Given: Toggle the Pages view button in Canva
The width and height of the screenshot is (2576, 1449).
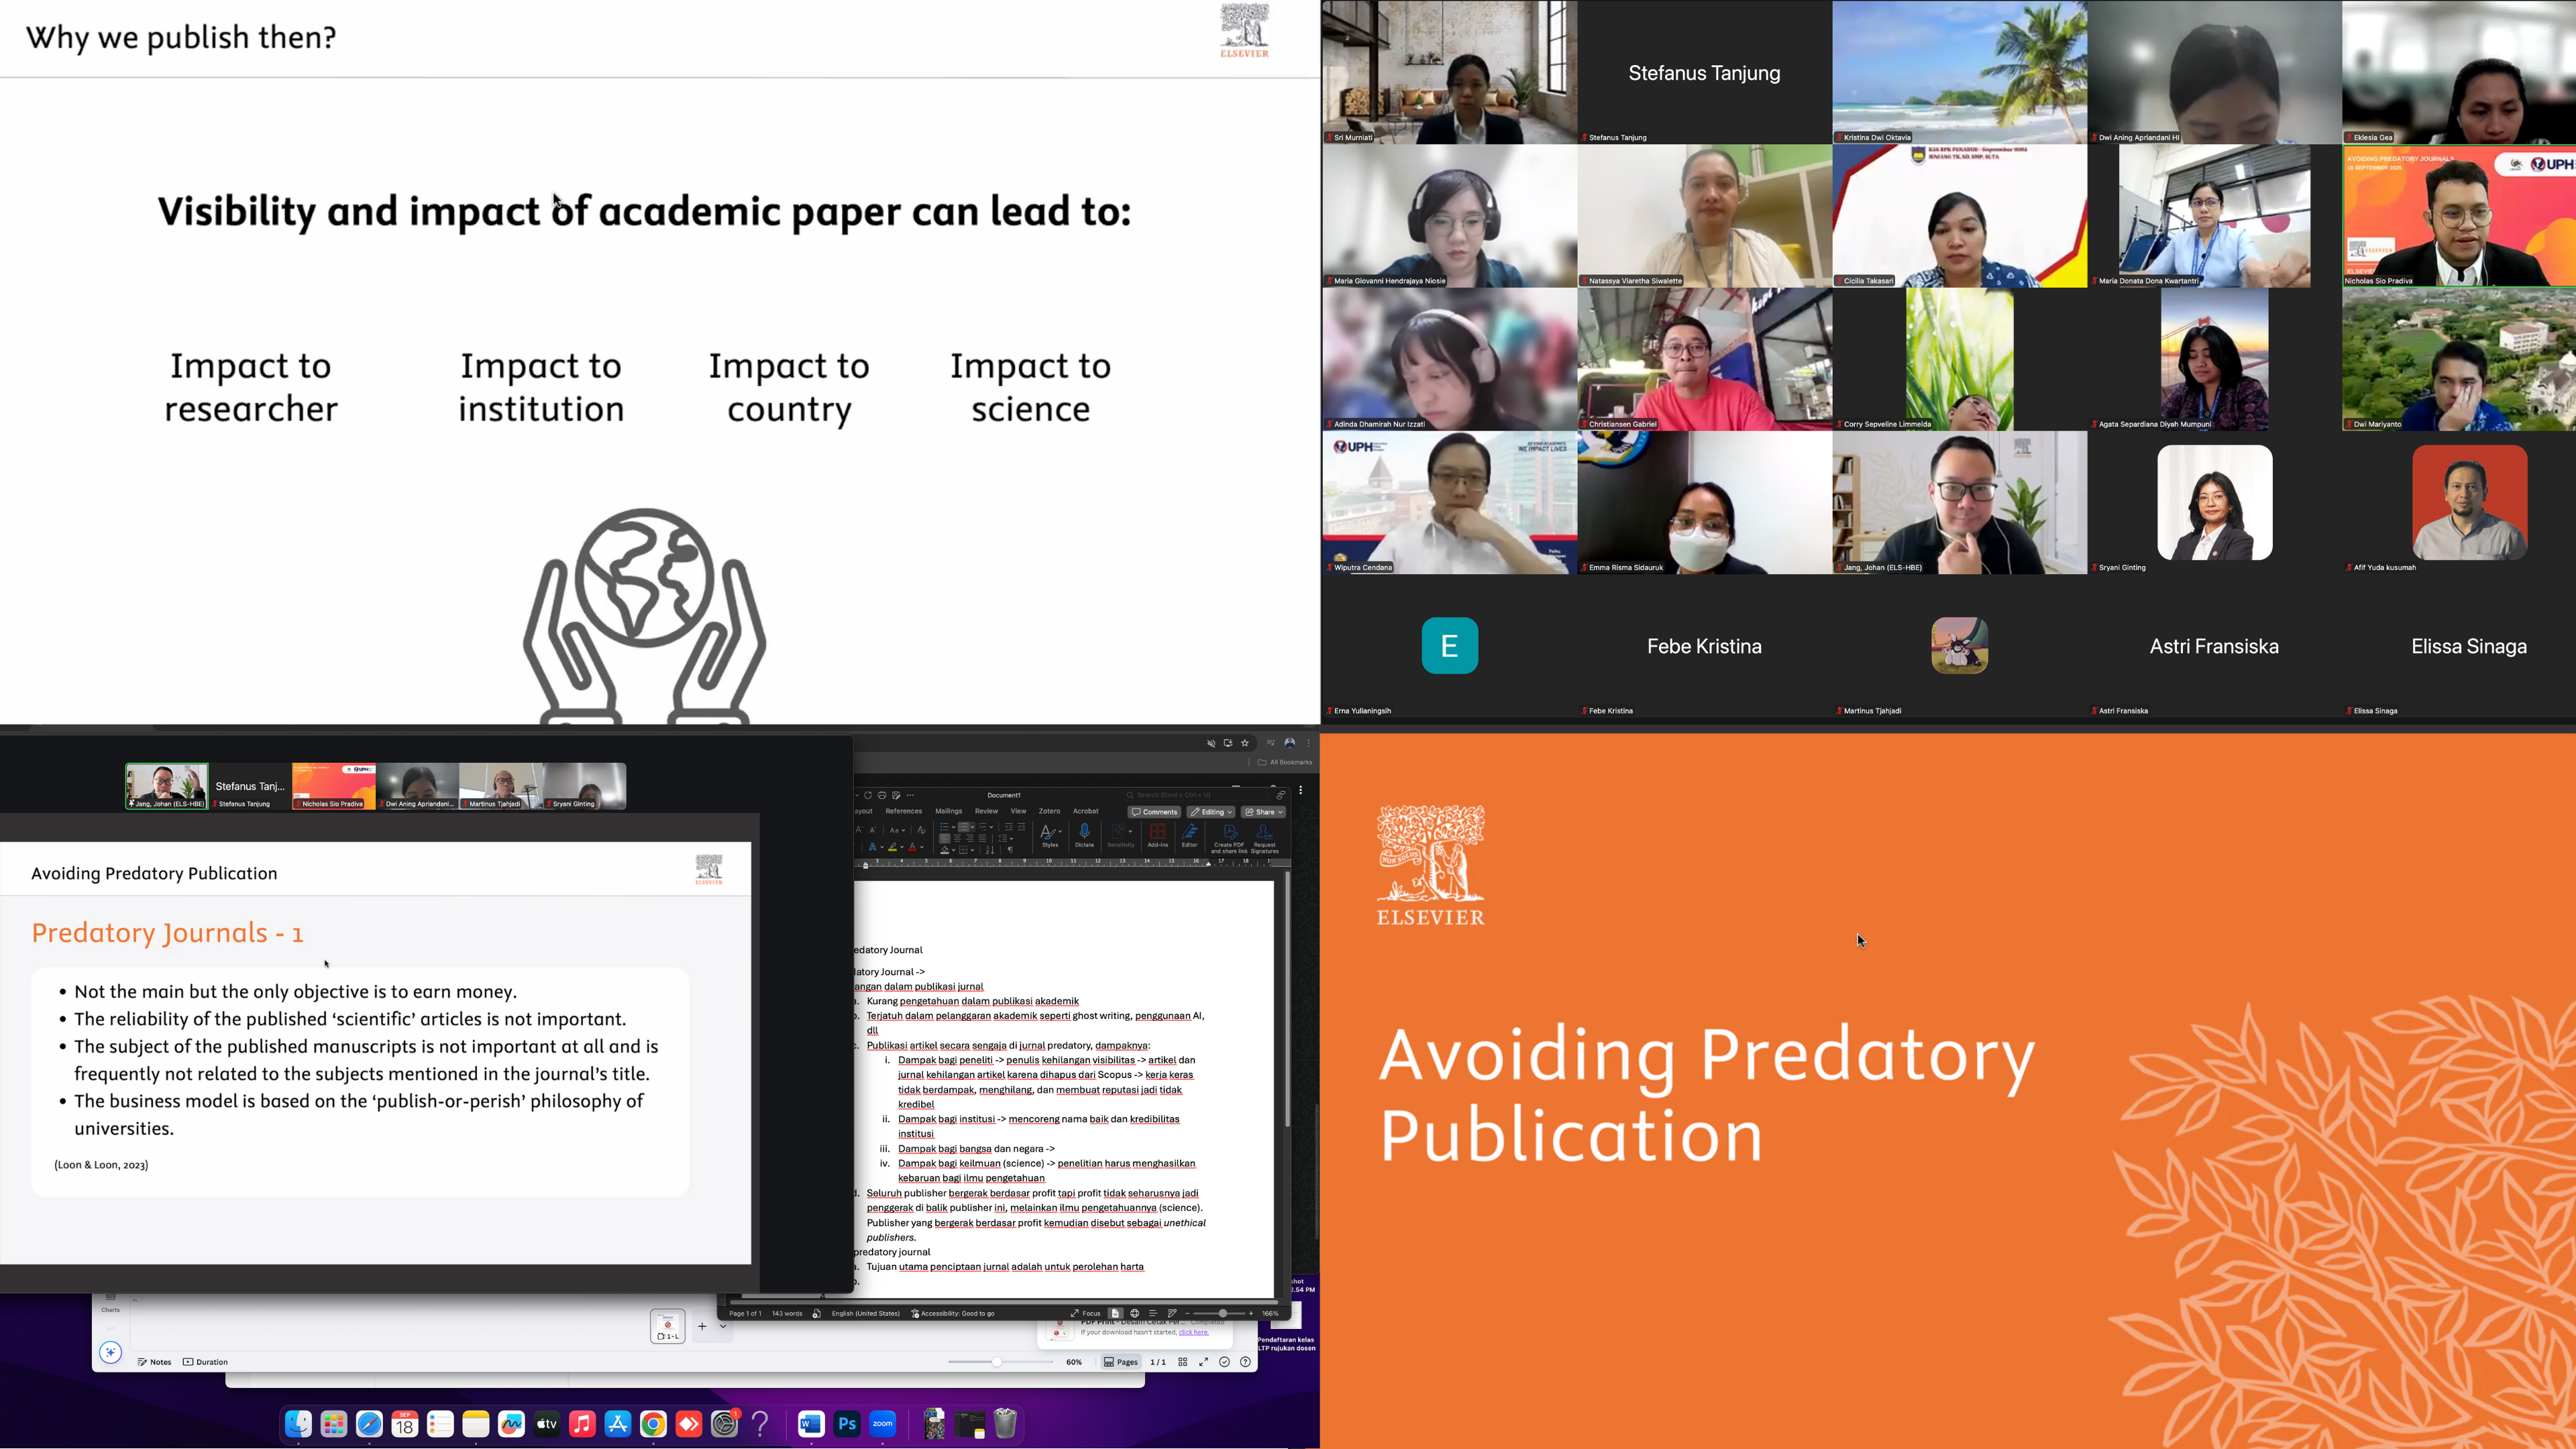Looking at the screenshot, I should 1121,1361.
